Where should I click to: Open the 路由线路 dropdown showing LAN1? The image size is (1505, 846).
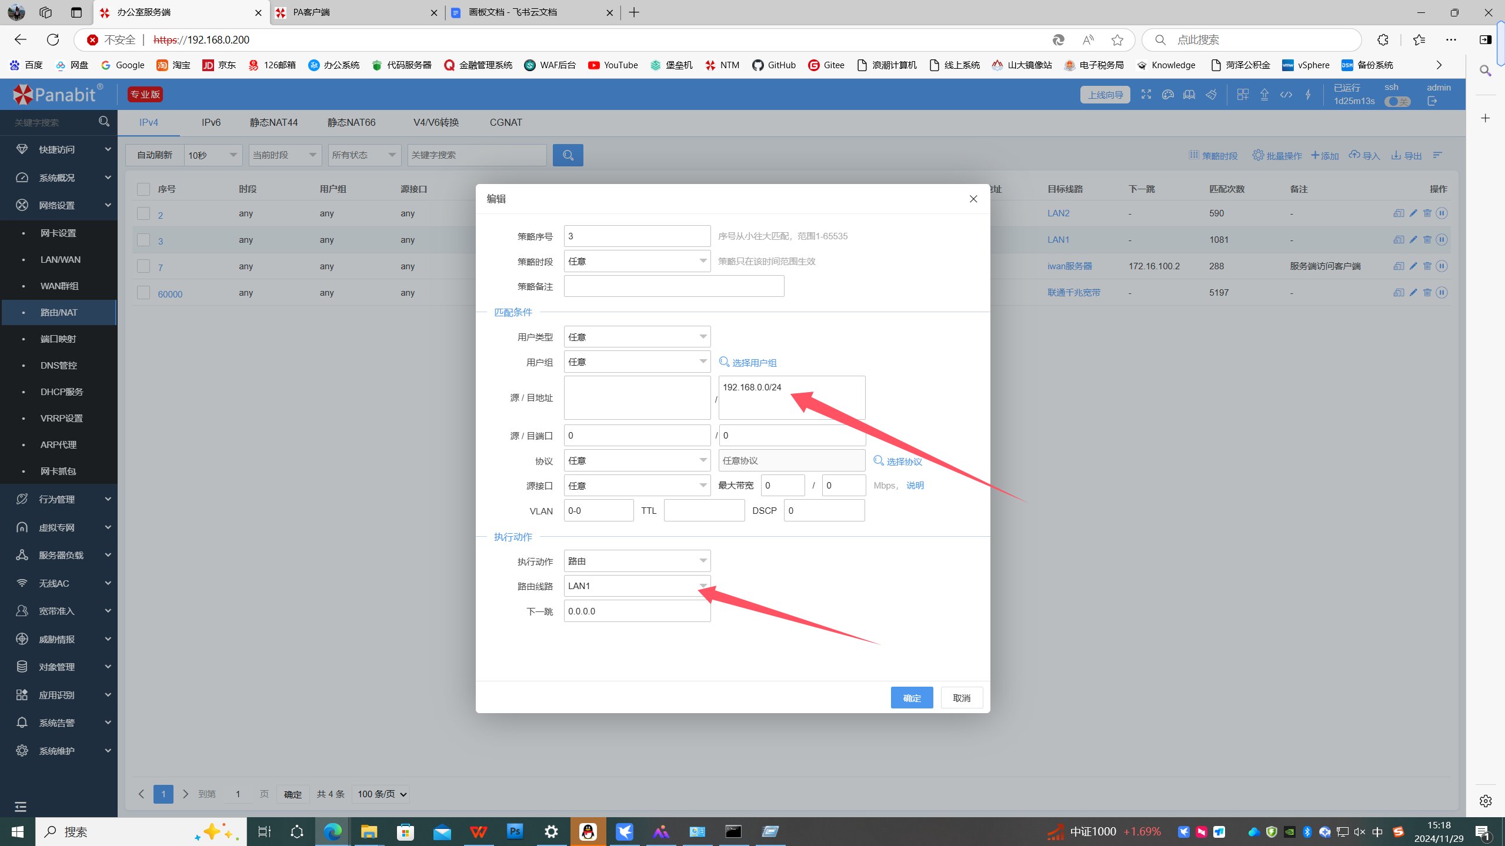(x=637, y=586)
